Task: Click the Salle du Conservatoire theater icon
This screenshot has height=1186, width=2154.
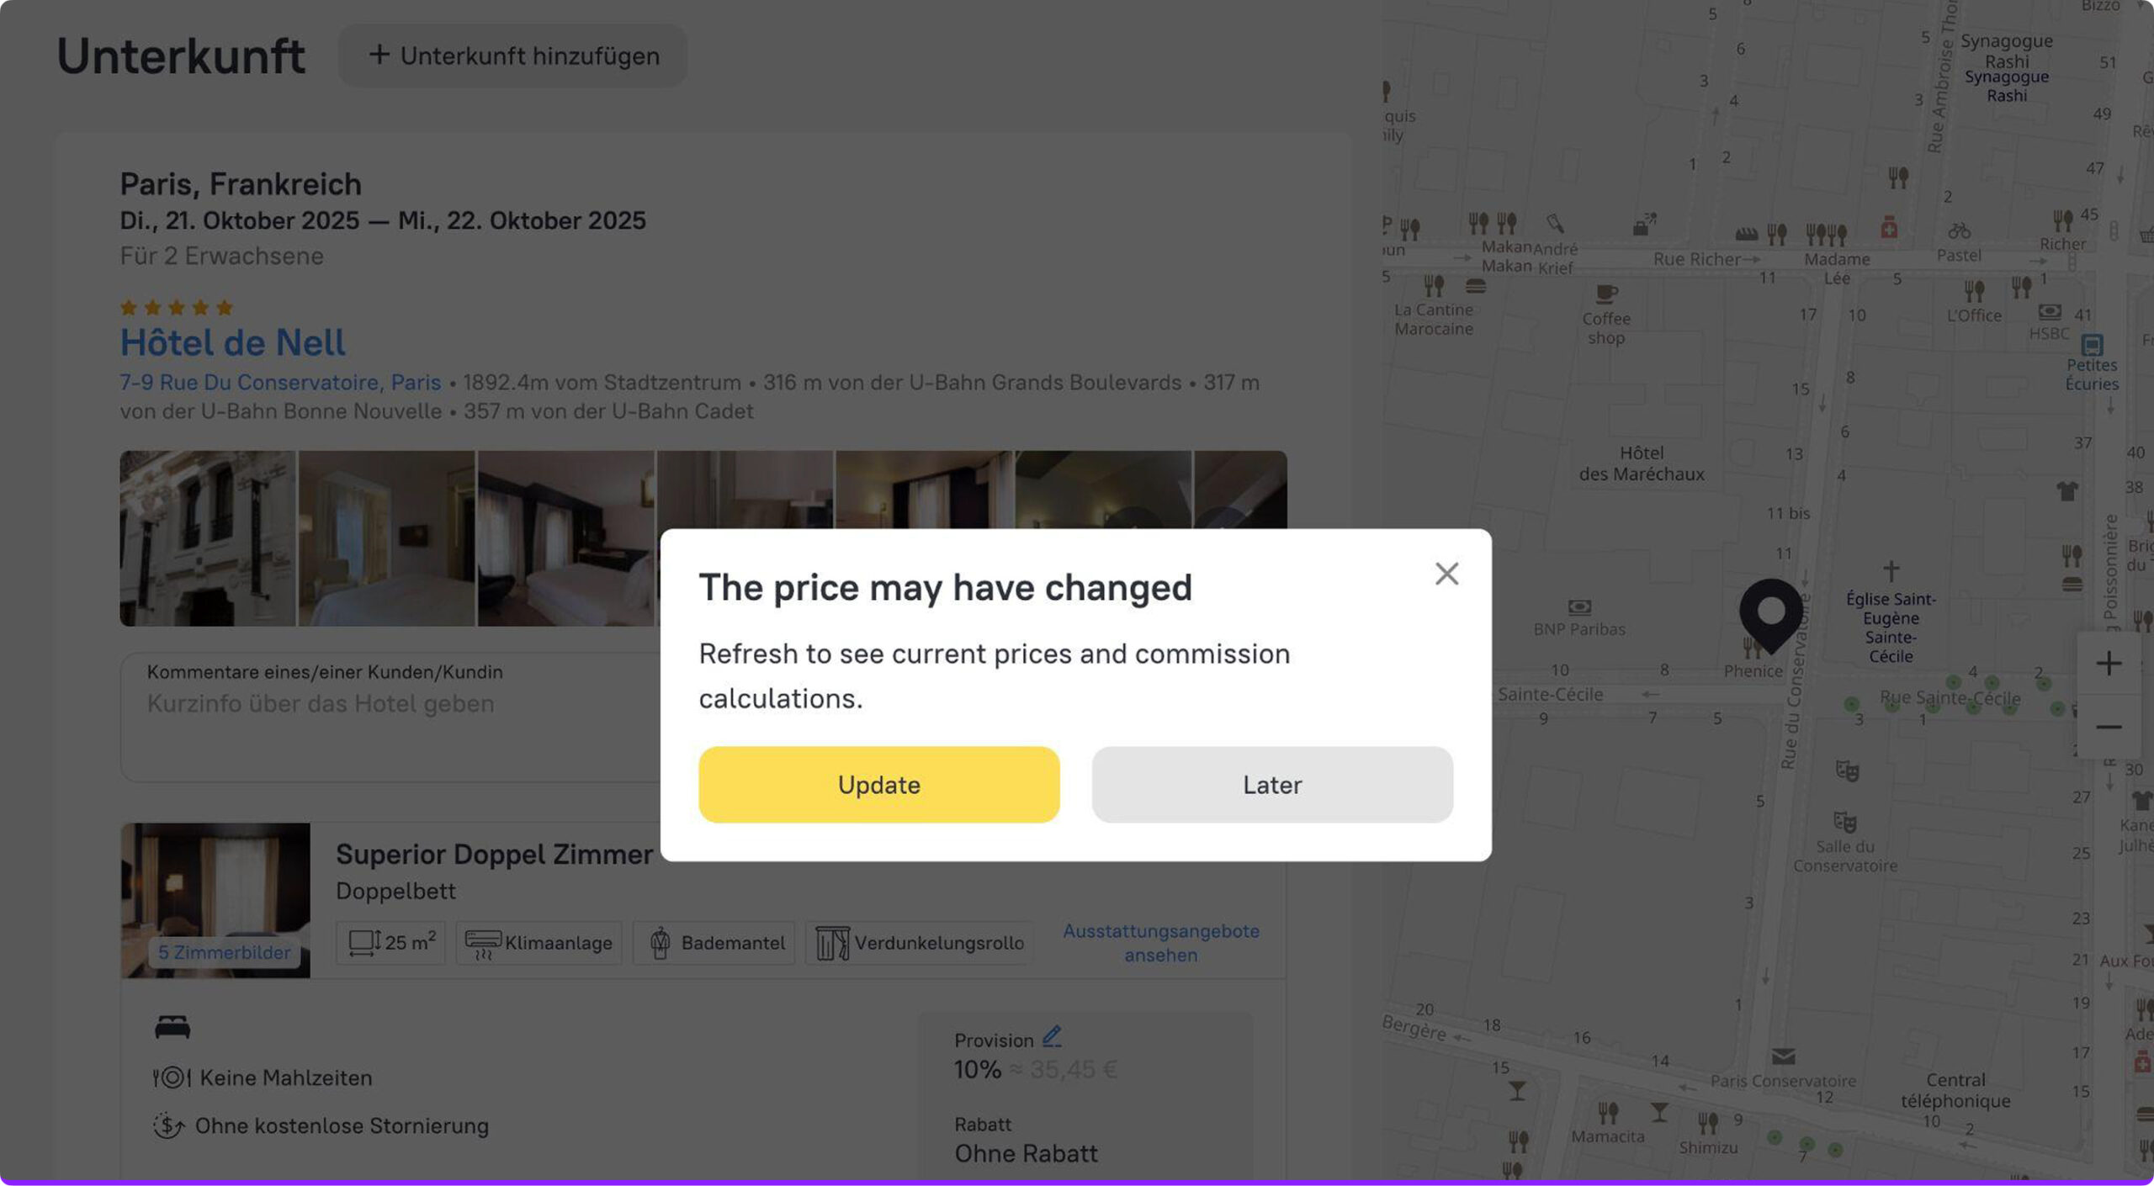Action: point(1844,822)
